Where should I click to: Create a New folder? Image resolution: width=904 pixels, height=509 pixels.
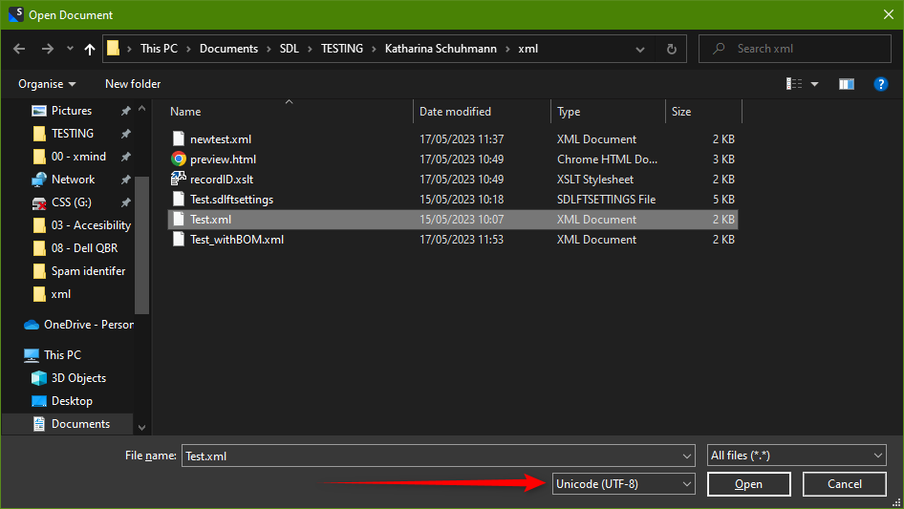coord(133,84)
